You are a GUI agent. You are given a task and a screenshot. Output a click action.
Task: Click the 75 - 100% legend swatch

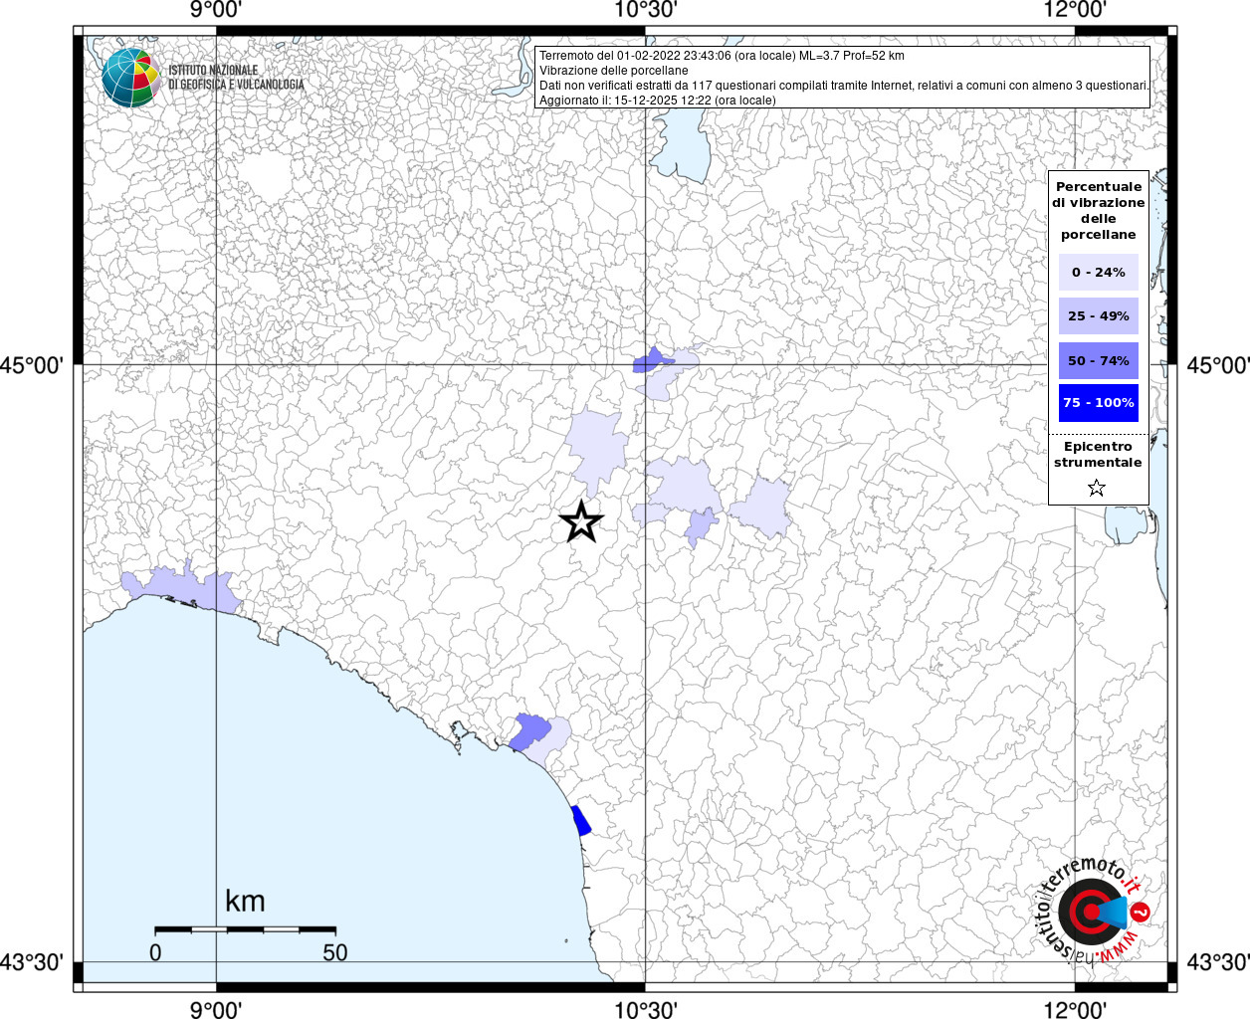pos(1098,403)
